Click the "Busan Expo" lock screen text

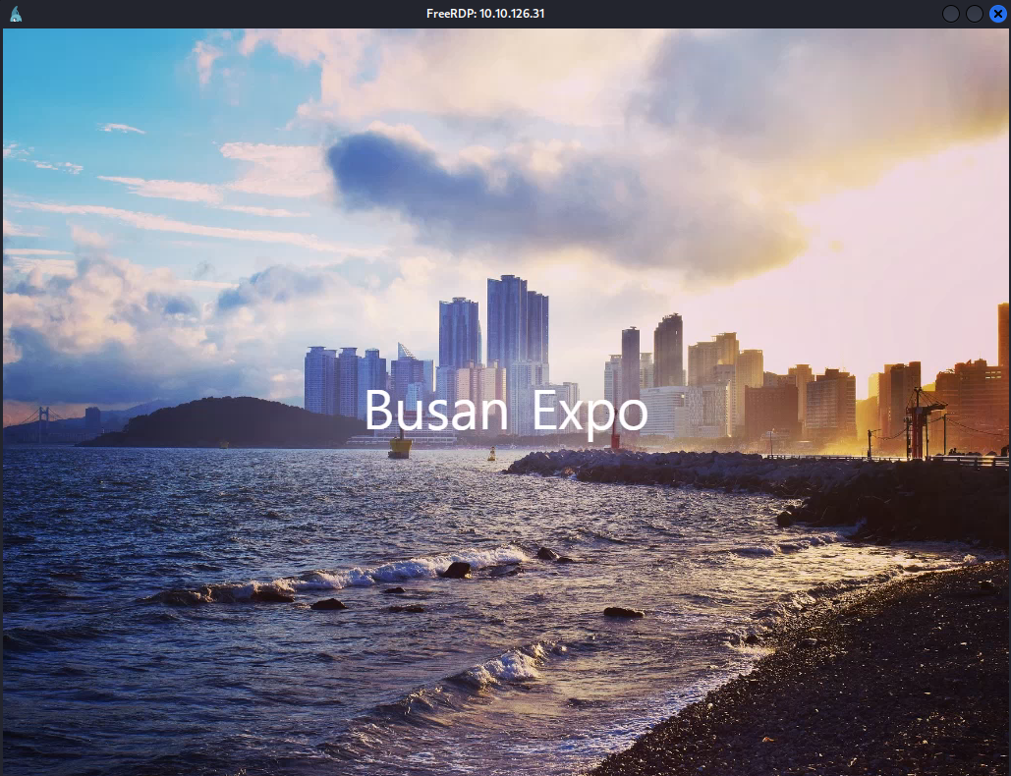(x=506, y=411)
